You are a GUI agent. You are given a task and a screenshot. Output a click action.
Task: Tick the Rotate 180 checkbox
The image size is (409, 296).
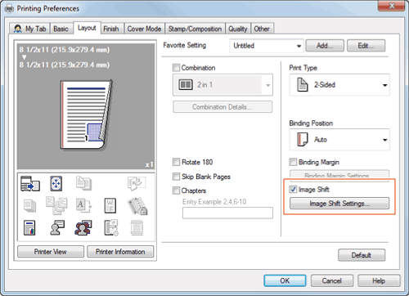pos(177,162)
